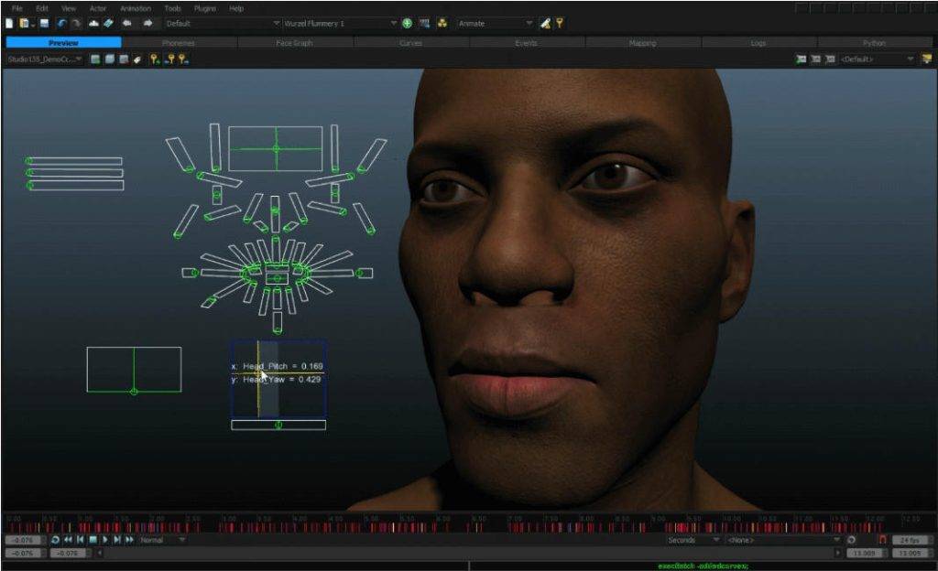Screen dimensions: 938x571
Task: Open the Edit menu
Action: 42,8
